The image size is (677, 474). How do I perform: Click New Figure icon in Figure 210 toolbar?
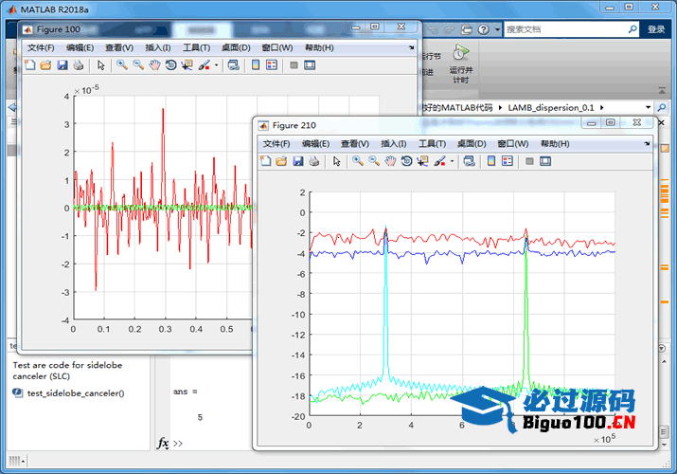265,161
